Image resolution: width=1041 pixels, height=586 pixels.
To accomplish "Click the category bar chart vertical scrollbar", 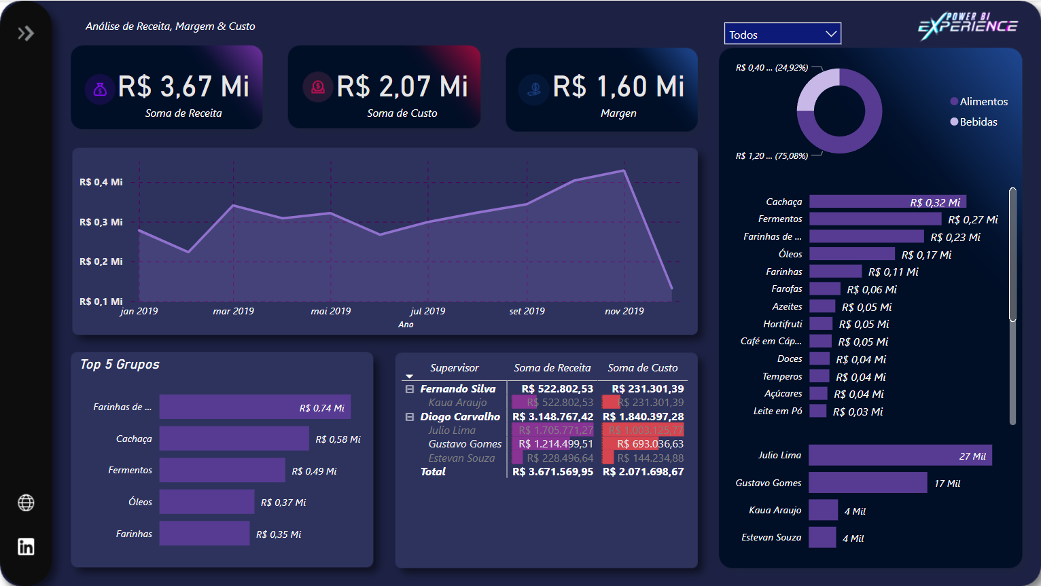I will (1012, 255).
